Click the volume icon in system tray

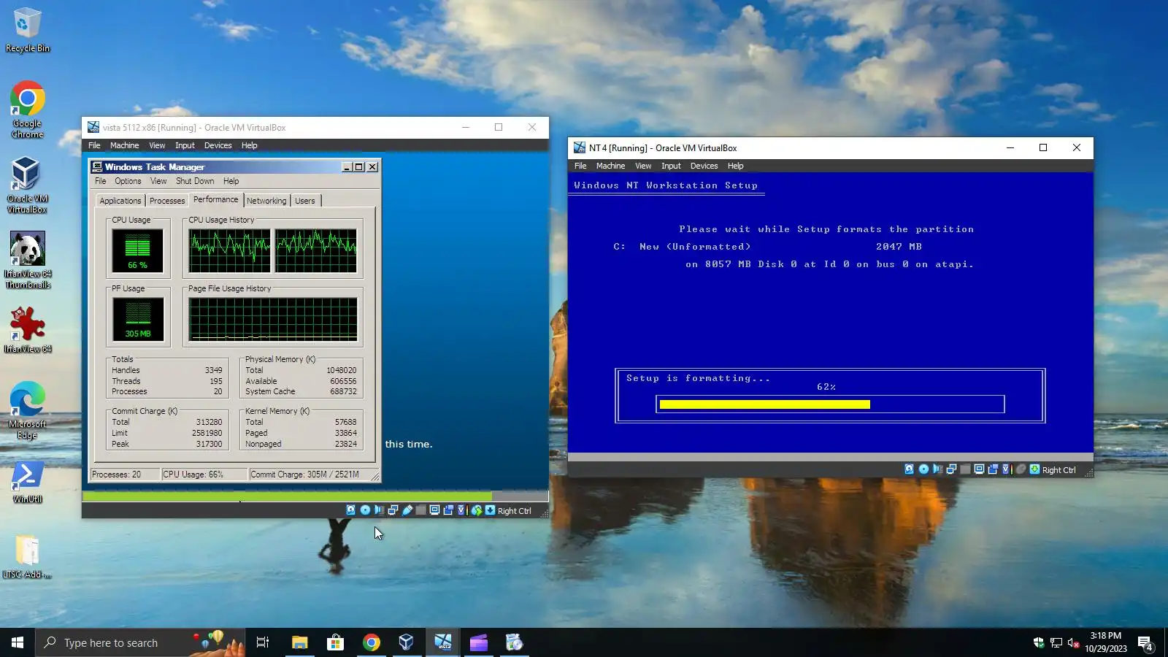[1073, 643]
